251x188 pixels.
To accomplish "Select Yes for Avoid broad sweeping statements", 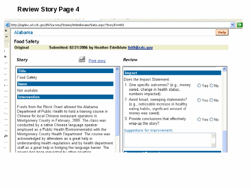I will pyautogui.click(x=199, y=100).
